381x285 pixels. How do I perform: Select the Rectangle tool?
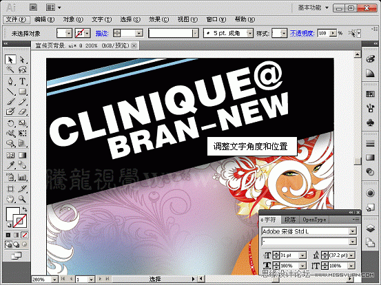(22, 92)
